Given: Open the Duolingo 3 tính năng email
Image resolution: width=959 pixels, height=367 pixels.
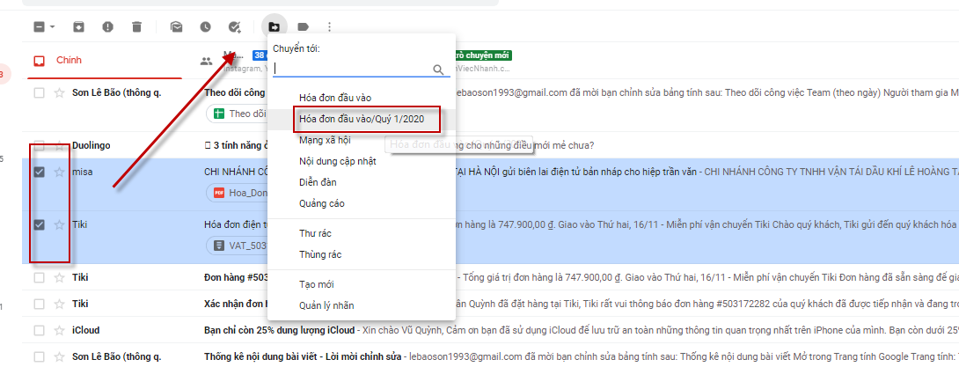Looking at the screenshot, I should (x=490, y=146).
